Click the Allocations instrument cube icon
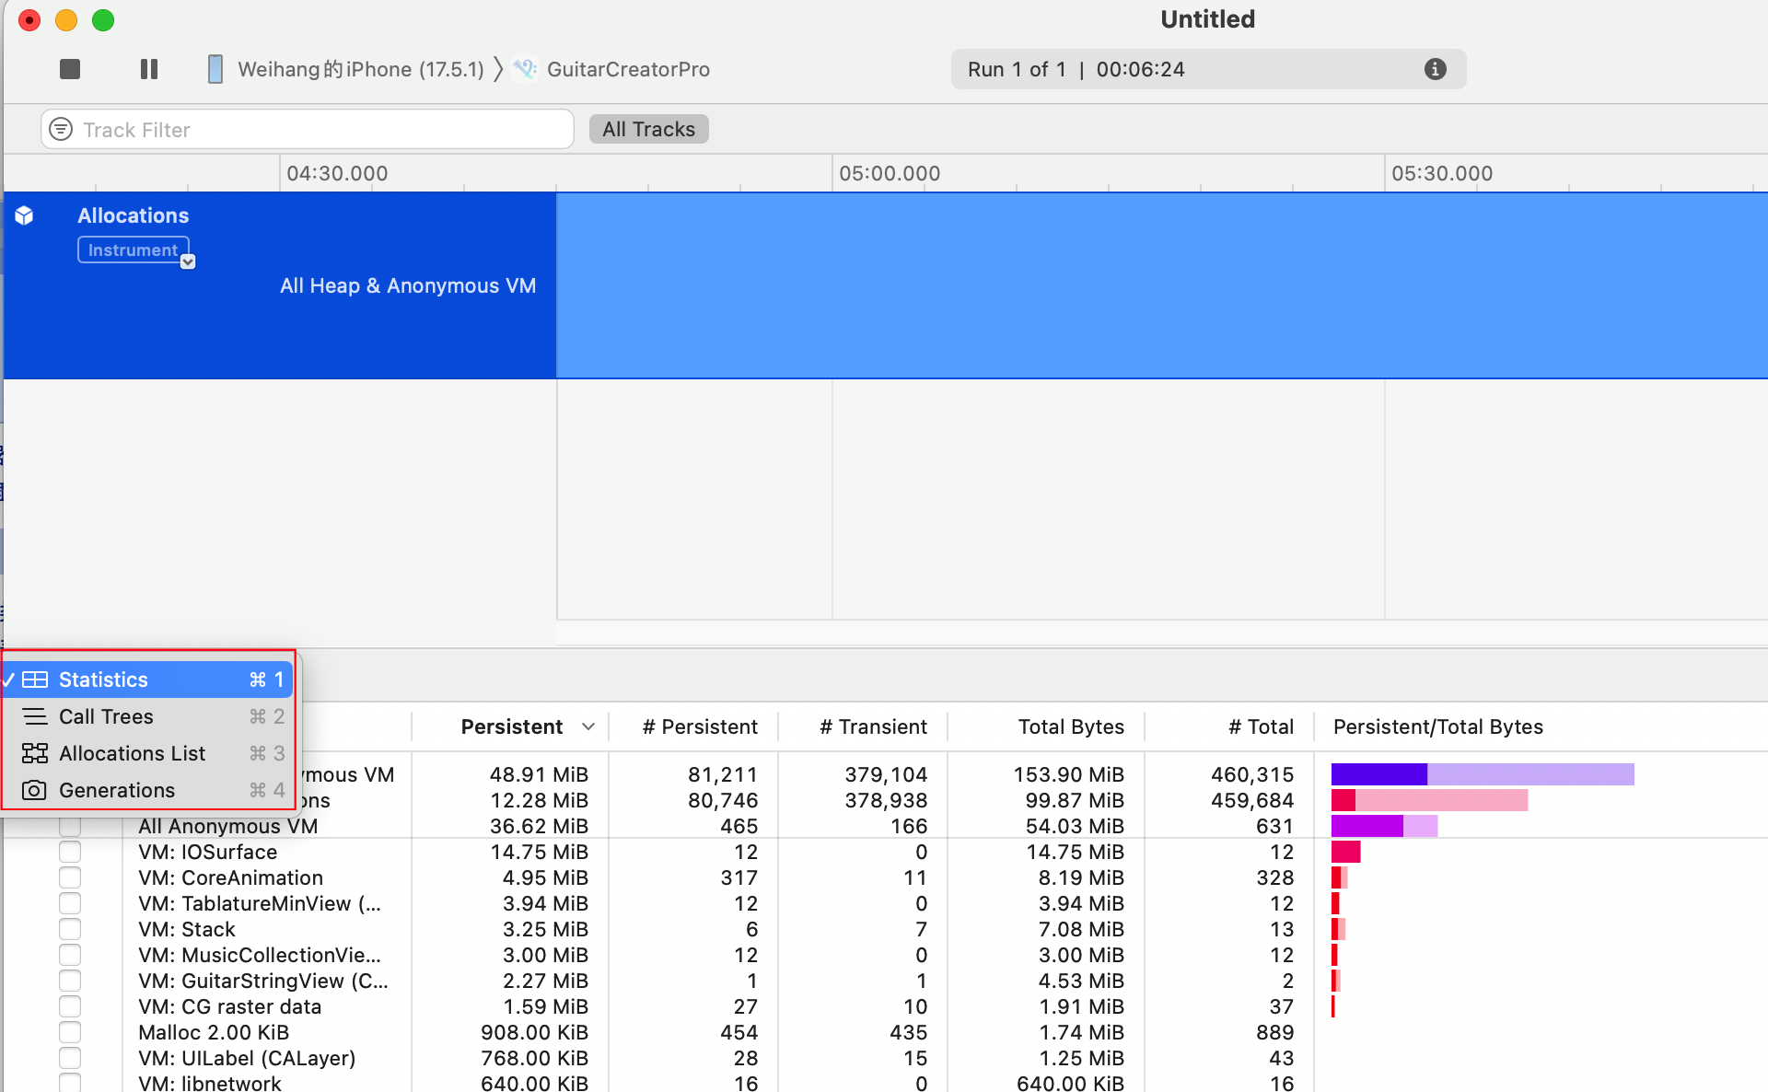The width and height of the screenshot is (1768, 1092). click(x=25, y=215)
